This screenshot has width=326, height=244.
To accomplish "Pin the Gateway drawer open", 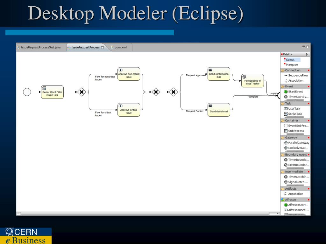I will pyautogui.click(x=308, y=138).
